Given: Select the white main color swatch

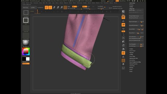Looking at the screenshot, I should [x=28, y=59].
